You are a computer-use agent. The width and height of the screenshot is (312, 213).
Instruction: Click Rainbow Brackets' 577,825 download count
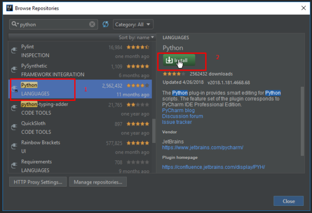[114, 143]
